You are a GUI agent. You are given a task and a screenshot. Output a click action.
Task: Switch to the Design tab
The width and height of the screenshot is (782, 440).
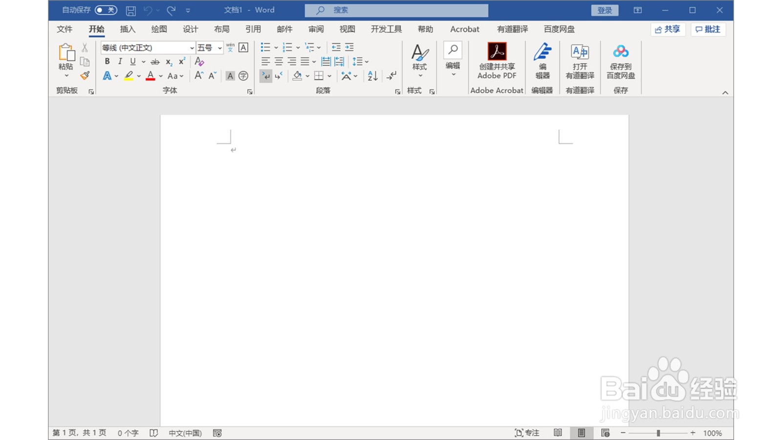click(x=191, y=29)
